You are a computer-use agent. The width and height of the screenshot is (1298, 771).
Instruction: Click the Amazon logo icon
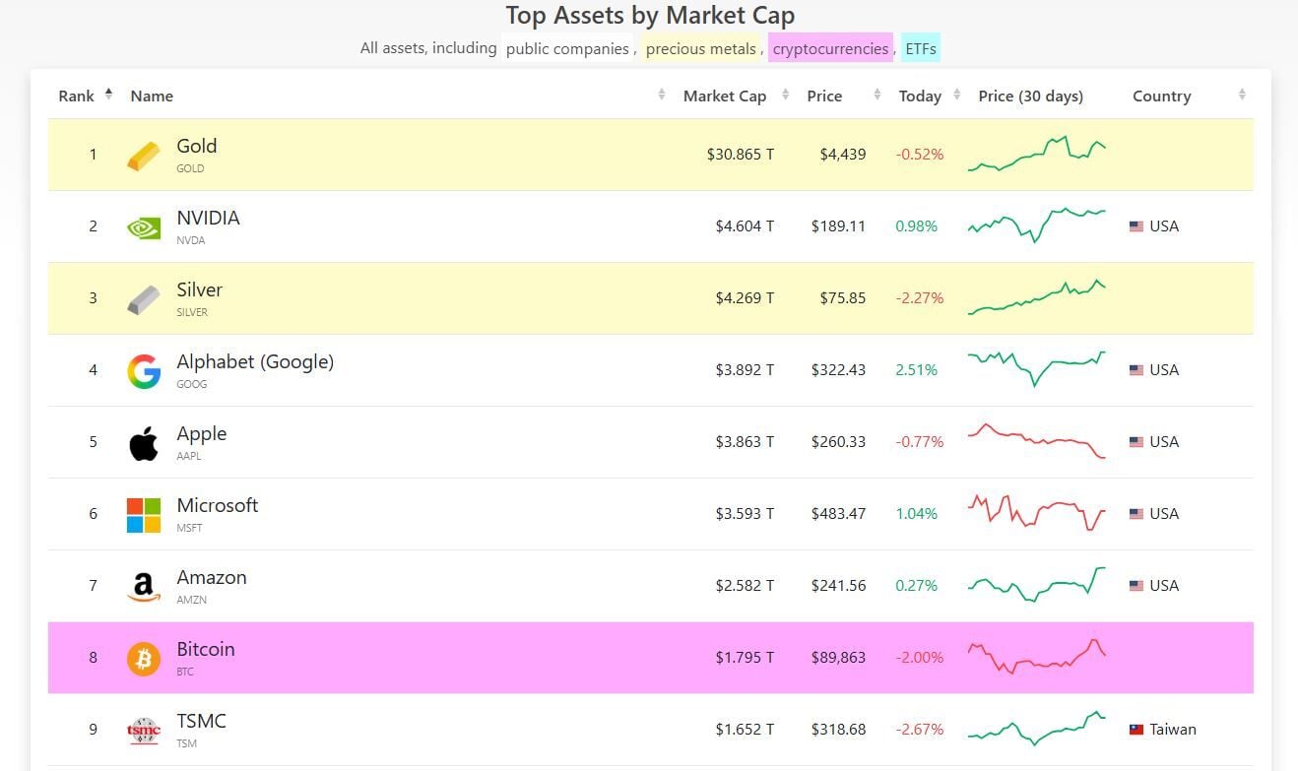point(143,587)
